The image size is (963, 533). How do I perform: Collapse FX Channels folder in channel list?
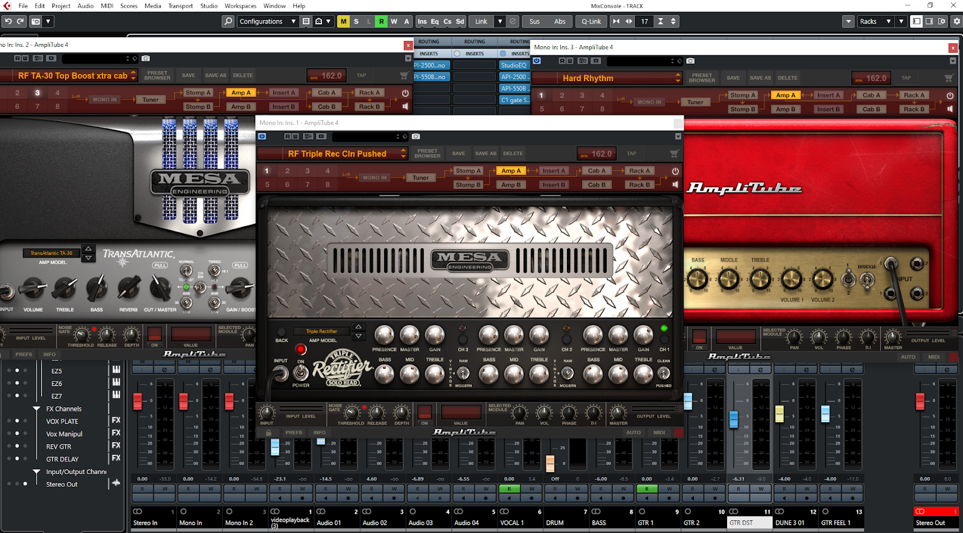click(36, 408)
